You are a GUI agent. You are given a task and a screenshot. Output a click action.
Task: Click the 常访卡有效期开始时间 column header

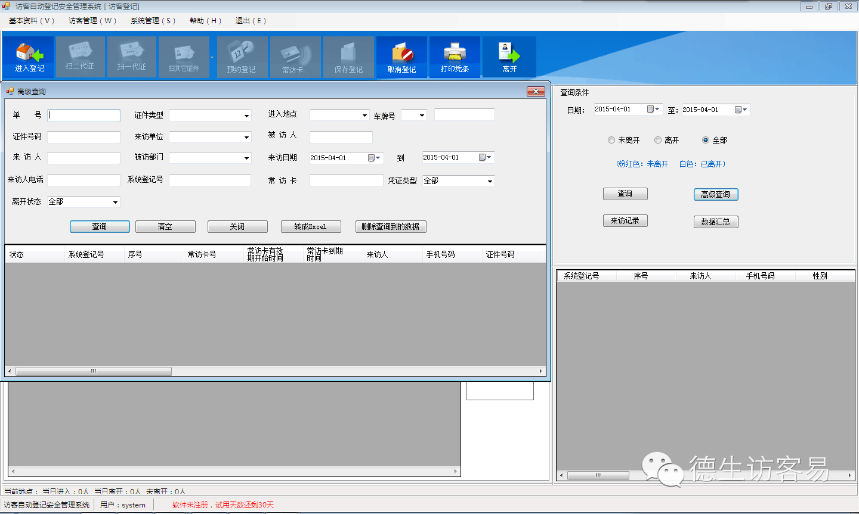click(273, 254)
